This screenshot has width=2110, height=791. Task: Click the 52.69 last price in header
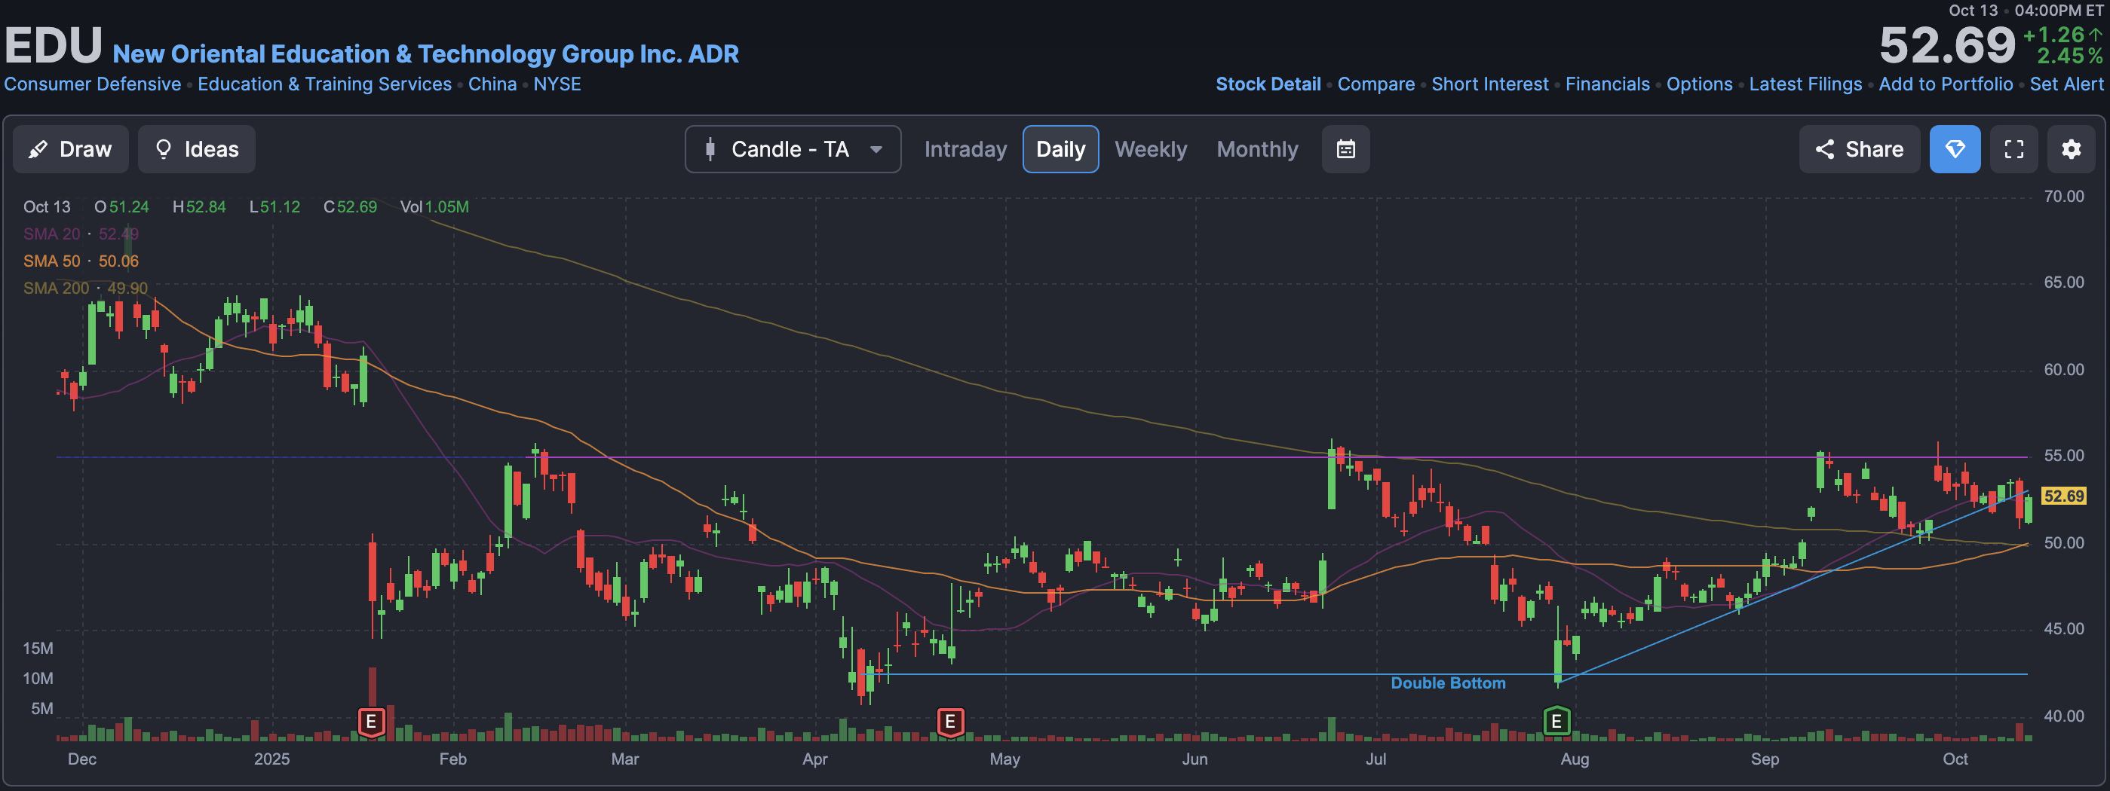point(1946,45)
